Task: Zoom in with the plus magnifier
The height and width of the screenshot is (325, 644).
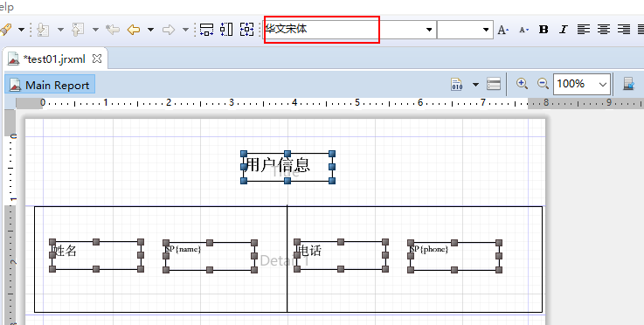Action: (x=522, y=84)
